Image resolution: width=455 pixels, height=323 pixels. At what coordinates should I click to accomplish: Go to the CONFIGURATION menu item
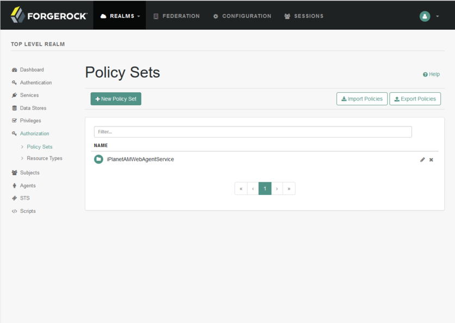point(241,16)
